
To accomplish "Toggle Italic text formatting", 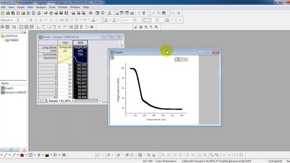I will [36, 20].
